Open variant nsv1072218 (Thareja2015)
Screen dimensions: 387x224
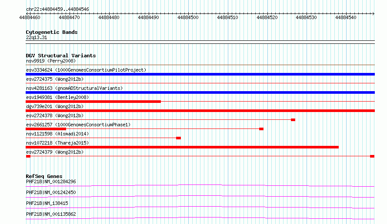click(x=57, y=143)
